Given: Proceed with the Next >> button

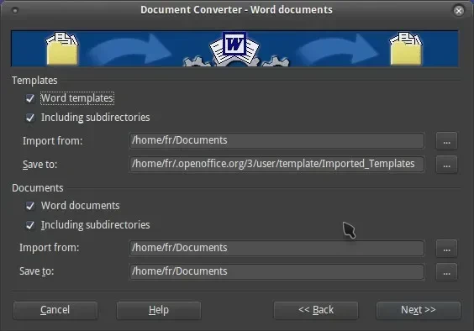Looking at the screenshot, I should [419, 310].
